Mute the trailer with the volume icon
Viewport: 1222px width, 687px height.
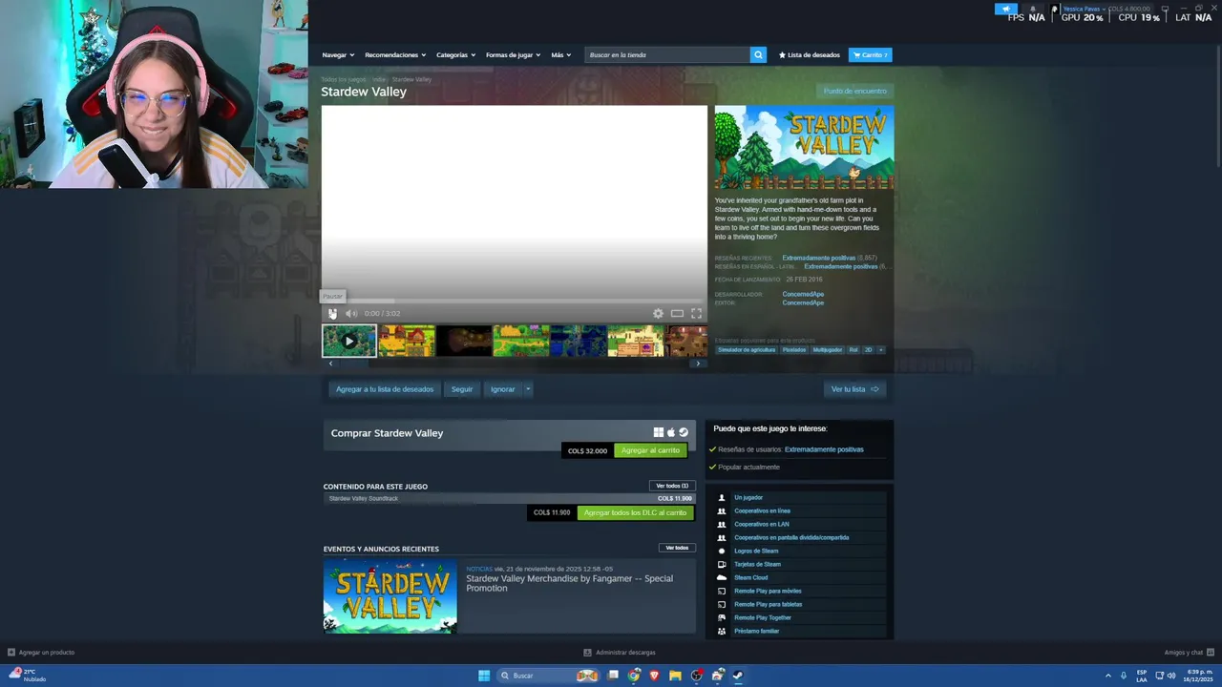pos(350,313)
